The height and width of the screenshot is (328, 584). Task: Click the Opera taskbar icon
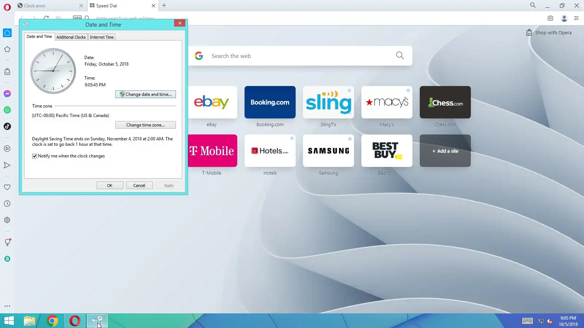click(75, 321)
